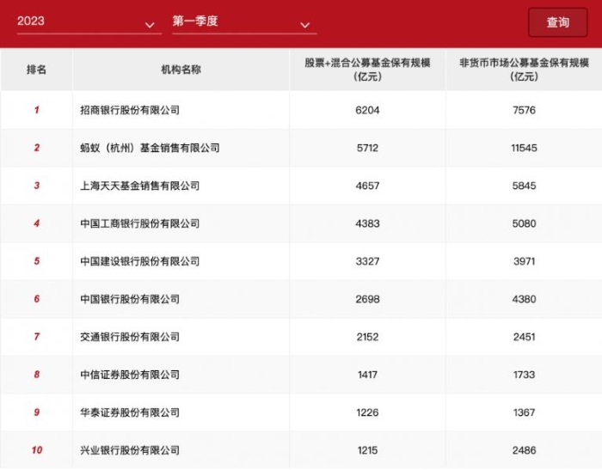Image resolution: width=602 pixels, height=470 pixels.
Task: Click value 2486 for 兴业银行
Action: click(x=524, y=450)
